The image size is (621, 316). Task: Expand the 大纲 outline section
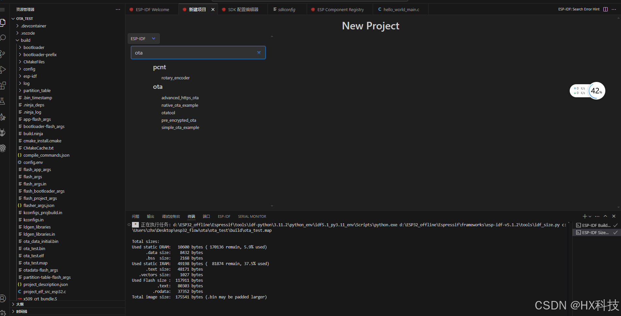tap(20, 304)
